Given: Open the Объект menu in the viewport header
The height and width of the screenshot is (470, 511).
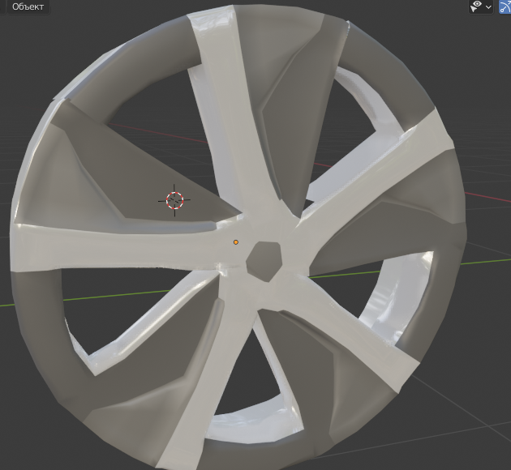Looking at the screenshot, I should [x=28, y=6].
